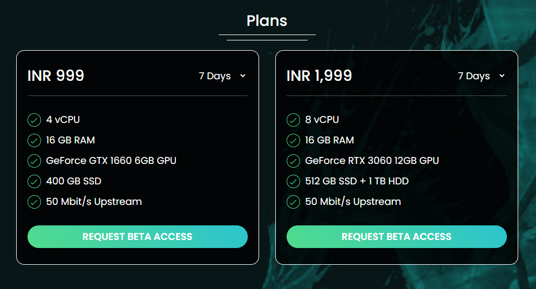Screen dimensions: 536x289
Task: Click the checkmark icon beside 400 GB SSD
Action: point(34,181)
